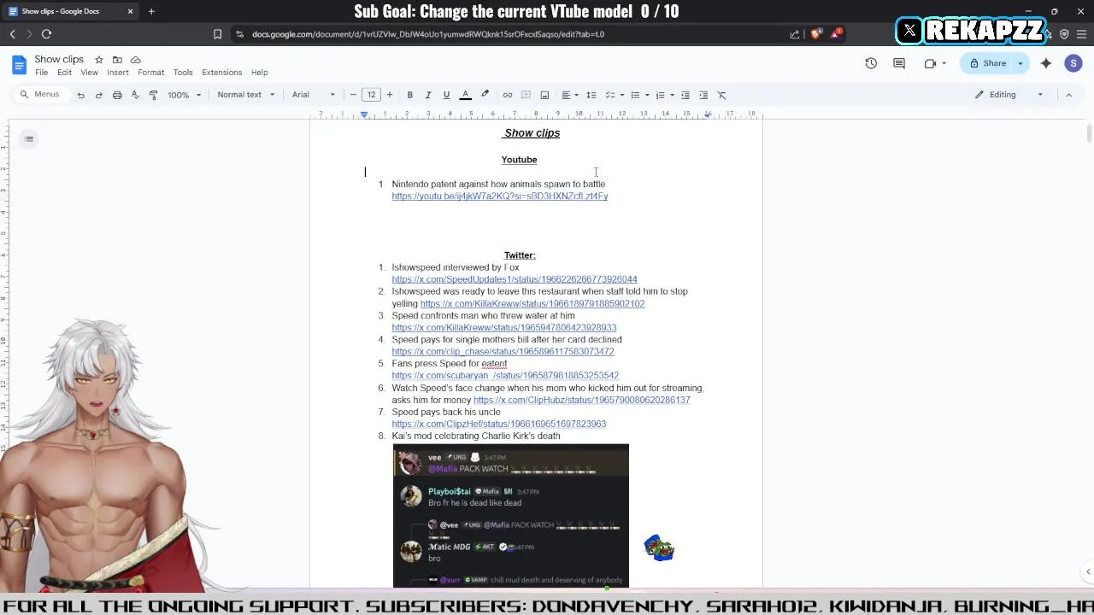Open the Edit menu
This screenshot has width=1094, height=615.
(x=64, y=73)
